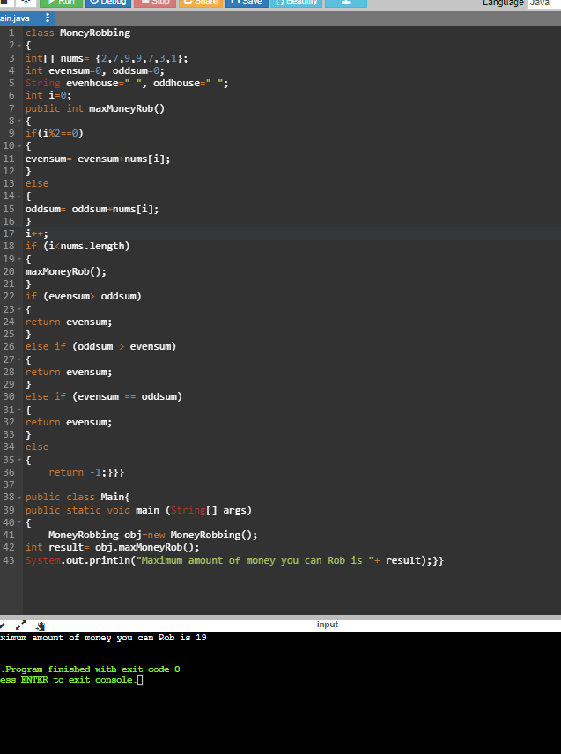
Task: Fold the Main class at line 38
Action: 19,498
